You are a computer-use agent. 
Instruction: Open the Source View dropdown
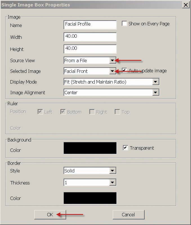tap(113, 60)
